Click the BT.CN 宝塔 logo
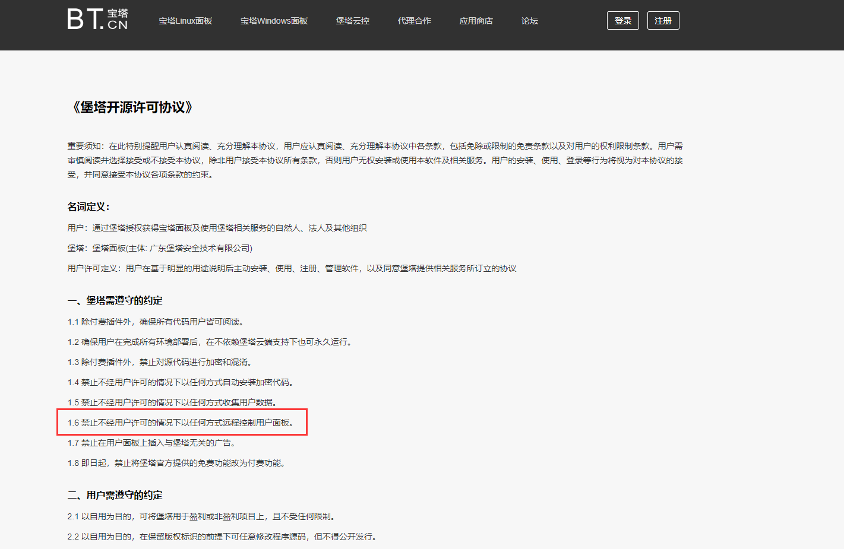 coord(97,19)
